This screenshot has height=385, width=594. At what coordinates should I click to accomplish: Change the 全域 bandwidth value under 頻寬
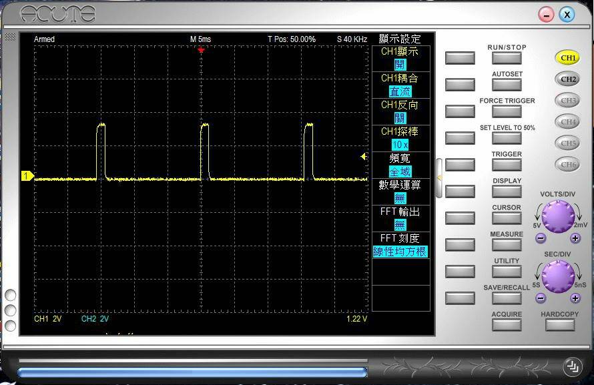(x=400, y=171)
